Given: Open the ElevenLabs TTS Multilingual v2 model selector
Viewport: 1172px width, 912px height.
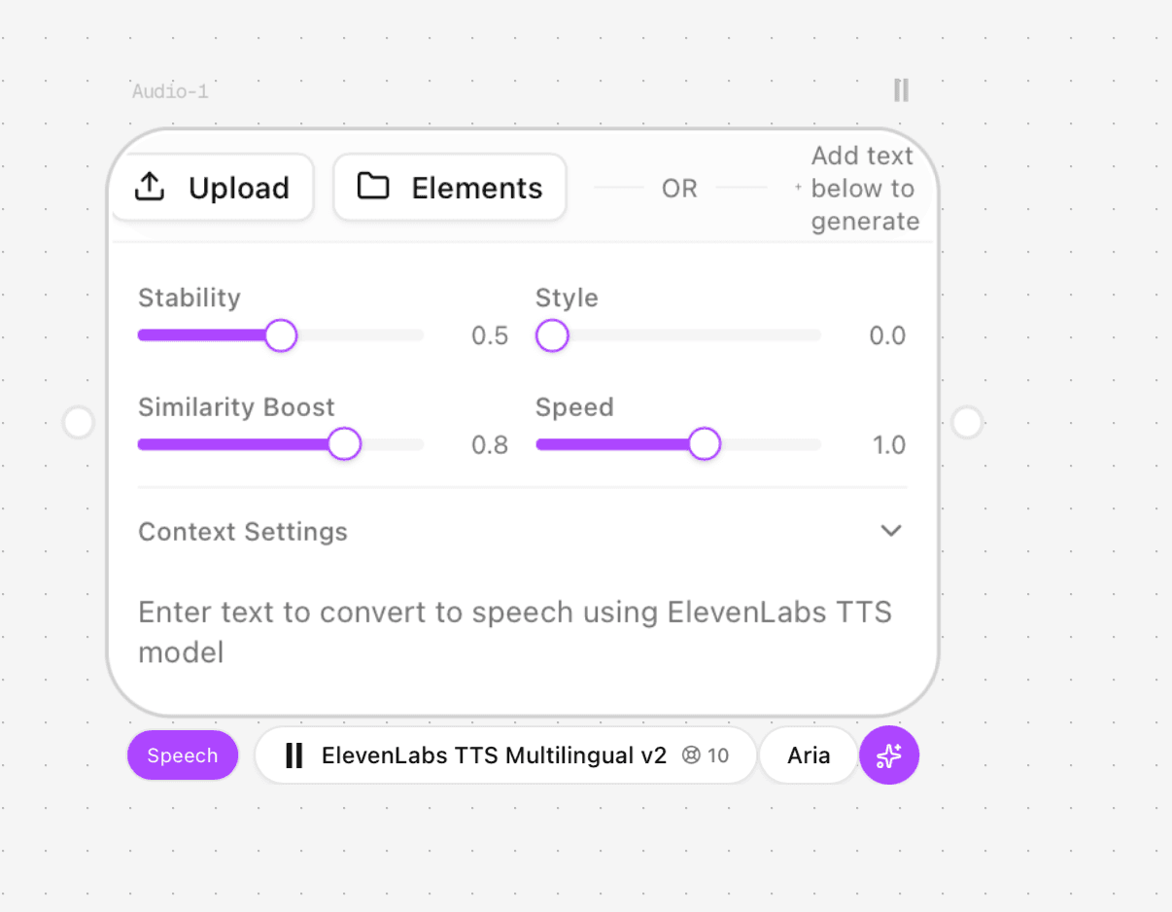Looking at the screenshot, I should coord(505,755).
